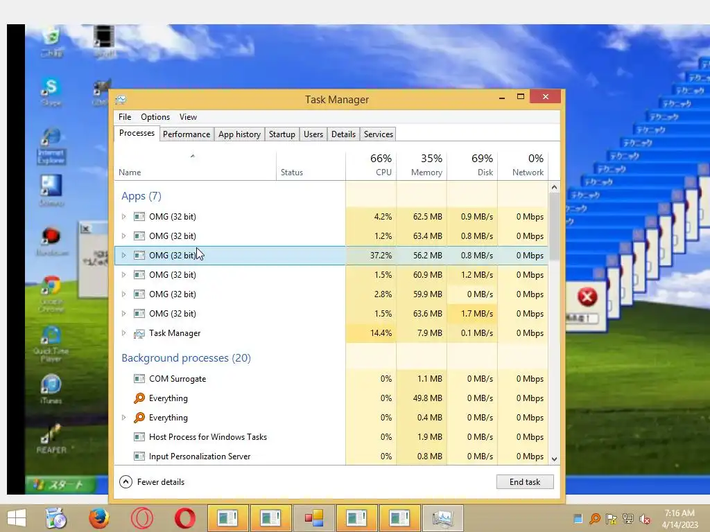Viewport: 710px width, 532px height.
Task: Select the Input Personalization Server row
Action: pyautogui.click(x=331, y=456)
